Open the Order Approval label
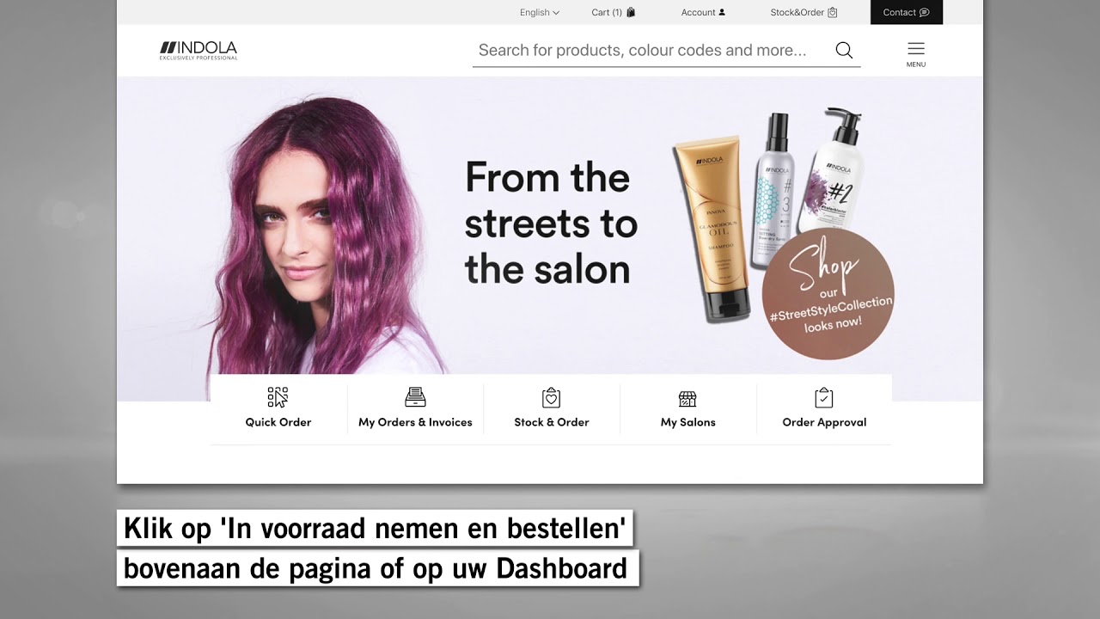The image size is (1100, 619). 824,422
